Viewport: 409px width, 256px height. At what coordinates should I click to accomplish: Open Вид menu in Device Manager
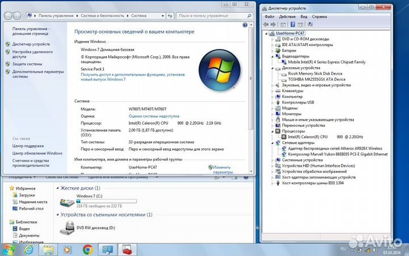tap(303, 16)
